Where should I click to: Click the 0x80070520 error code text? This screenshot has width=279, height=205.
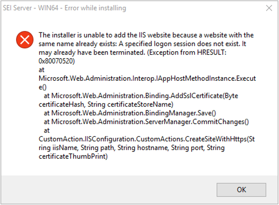[57, 60]
